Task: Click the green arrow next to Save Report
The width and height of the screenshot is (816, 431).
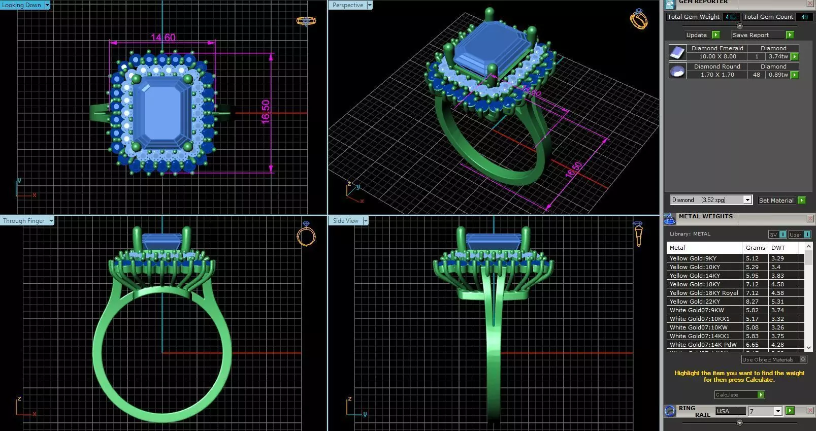Action: coord(790,35)
